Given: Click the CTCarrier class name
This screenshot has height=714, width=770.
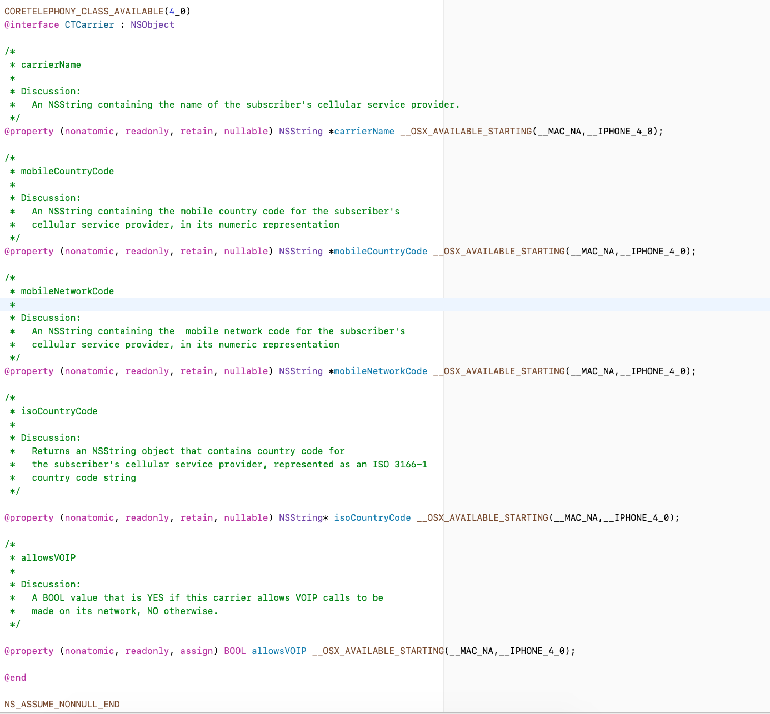Looking at the screenshot, I should click(x=89, y=24).
